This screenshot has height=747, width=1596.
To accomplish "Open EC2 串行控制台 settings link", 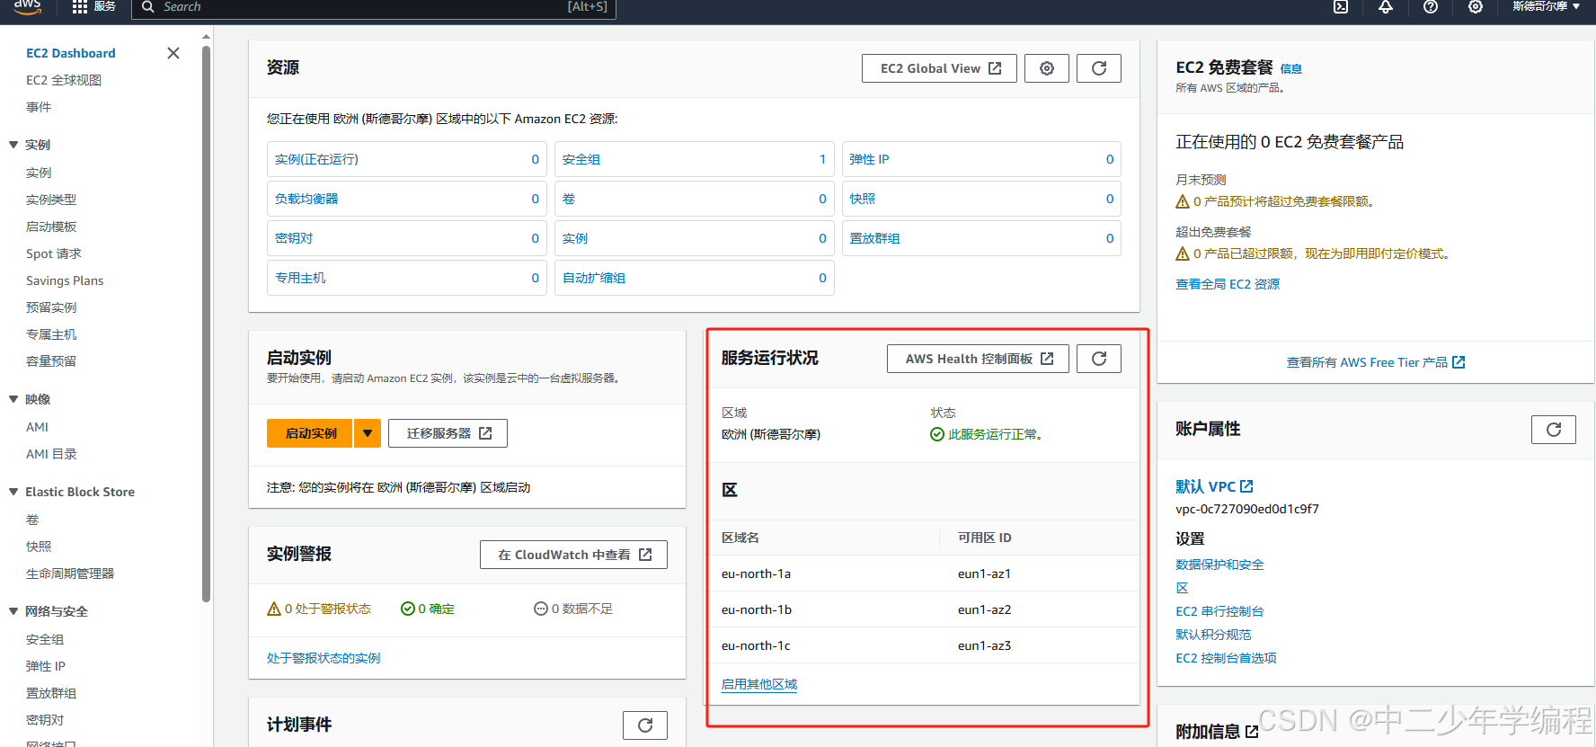I will 1219,611.
